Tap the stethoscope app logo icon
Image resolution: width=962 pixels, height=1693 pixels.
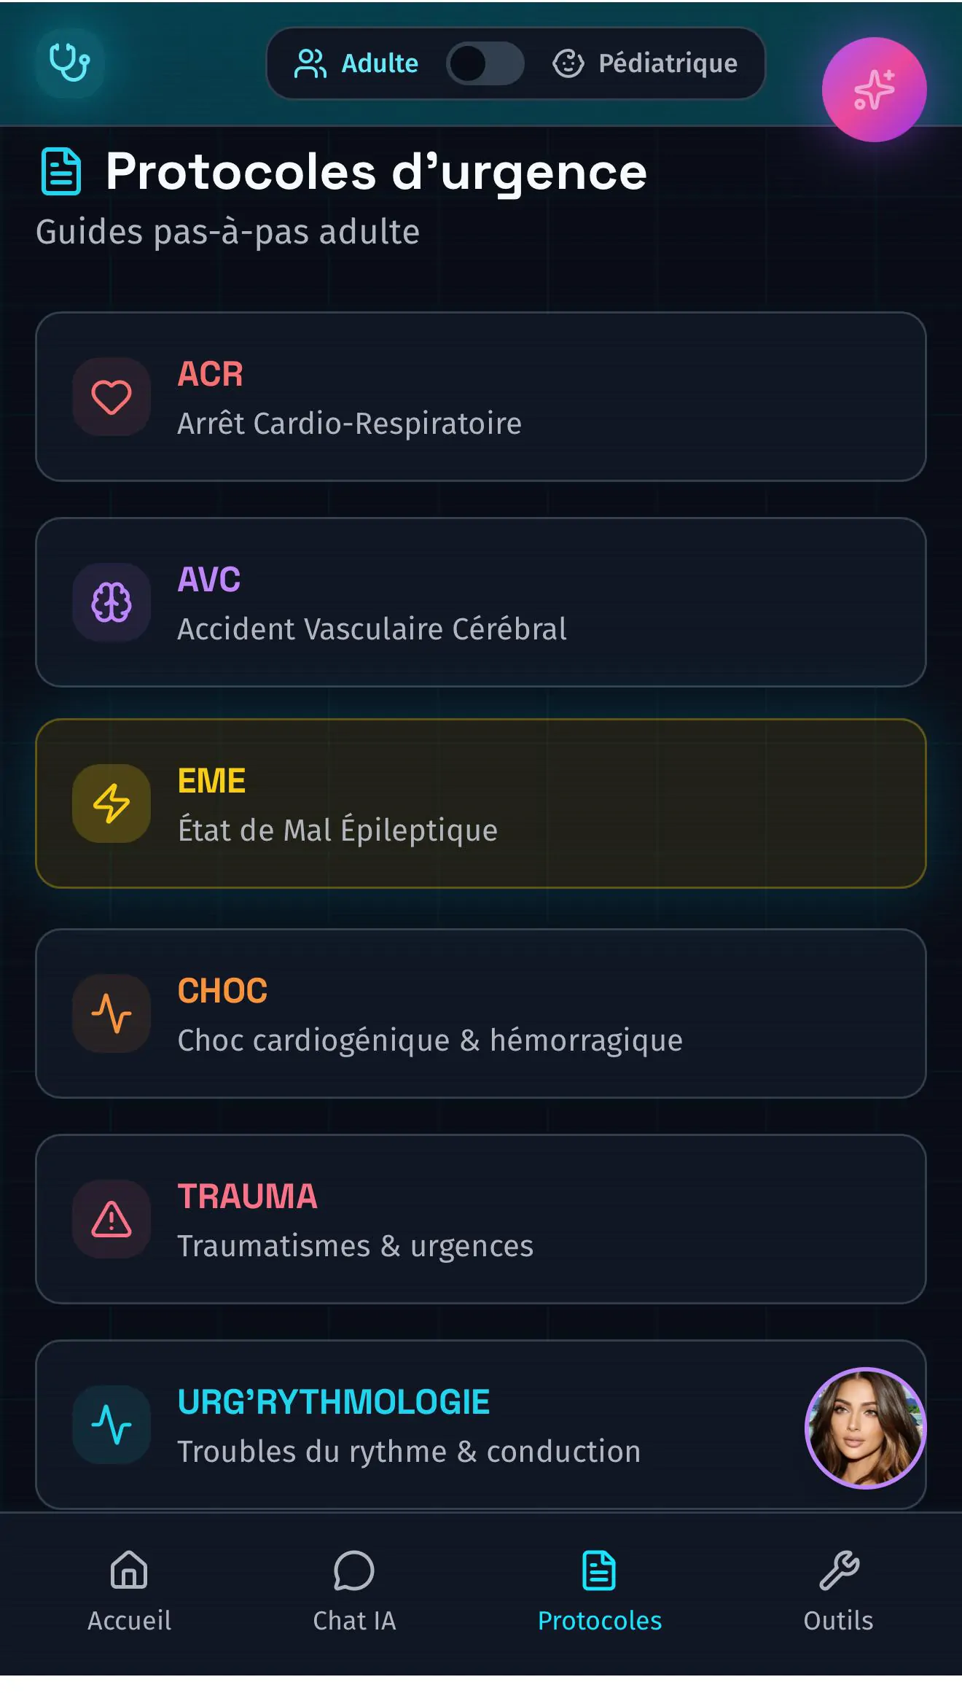click(x=70, y=63)
